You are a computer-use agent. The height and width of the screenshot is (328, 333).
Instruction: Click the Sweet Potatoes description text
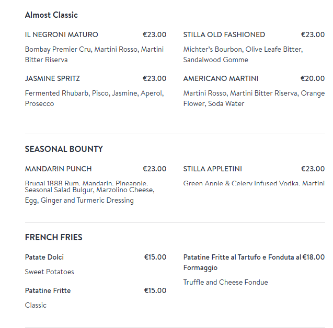click(x=49, y=272)
